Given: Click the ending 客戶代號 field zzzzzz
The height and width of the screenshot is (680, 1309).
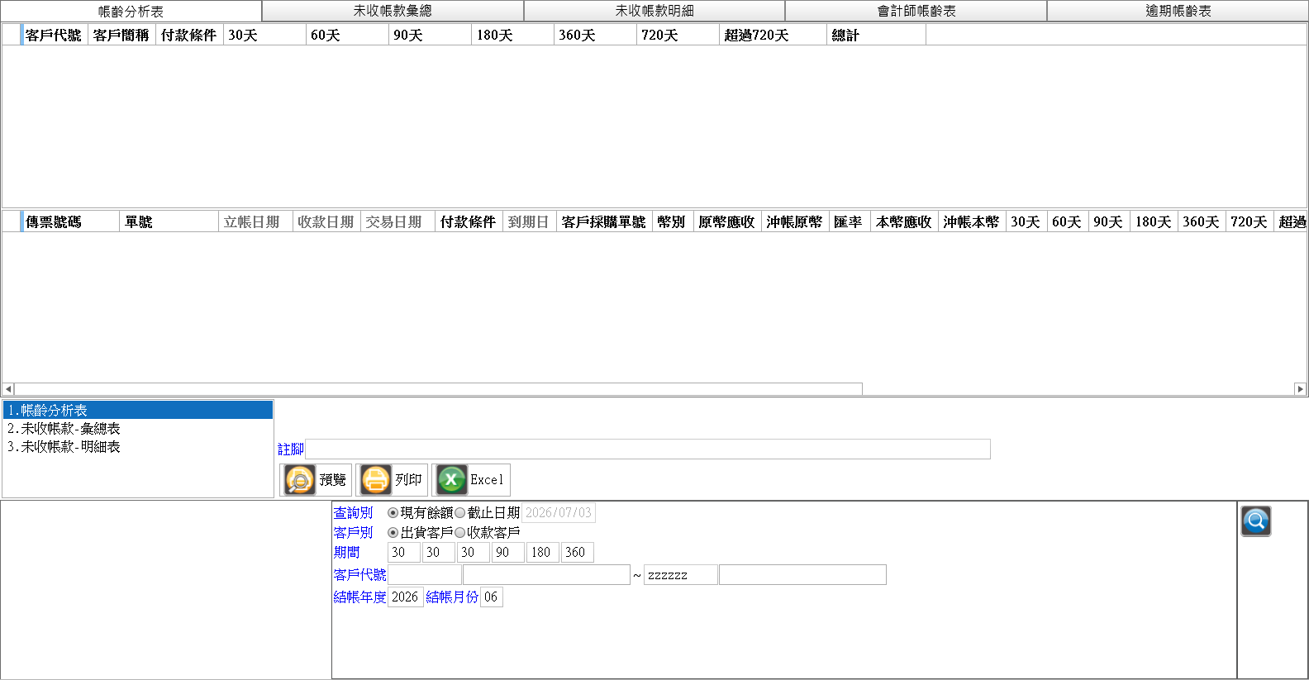Looking at the screenshot, I should click(x=681, y=575).
